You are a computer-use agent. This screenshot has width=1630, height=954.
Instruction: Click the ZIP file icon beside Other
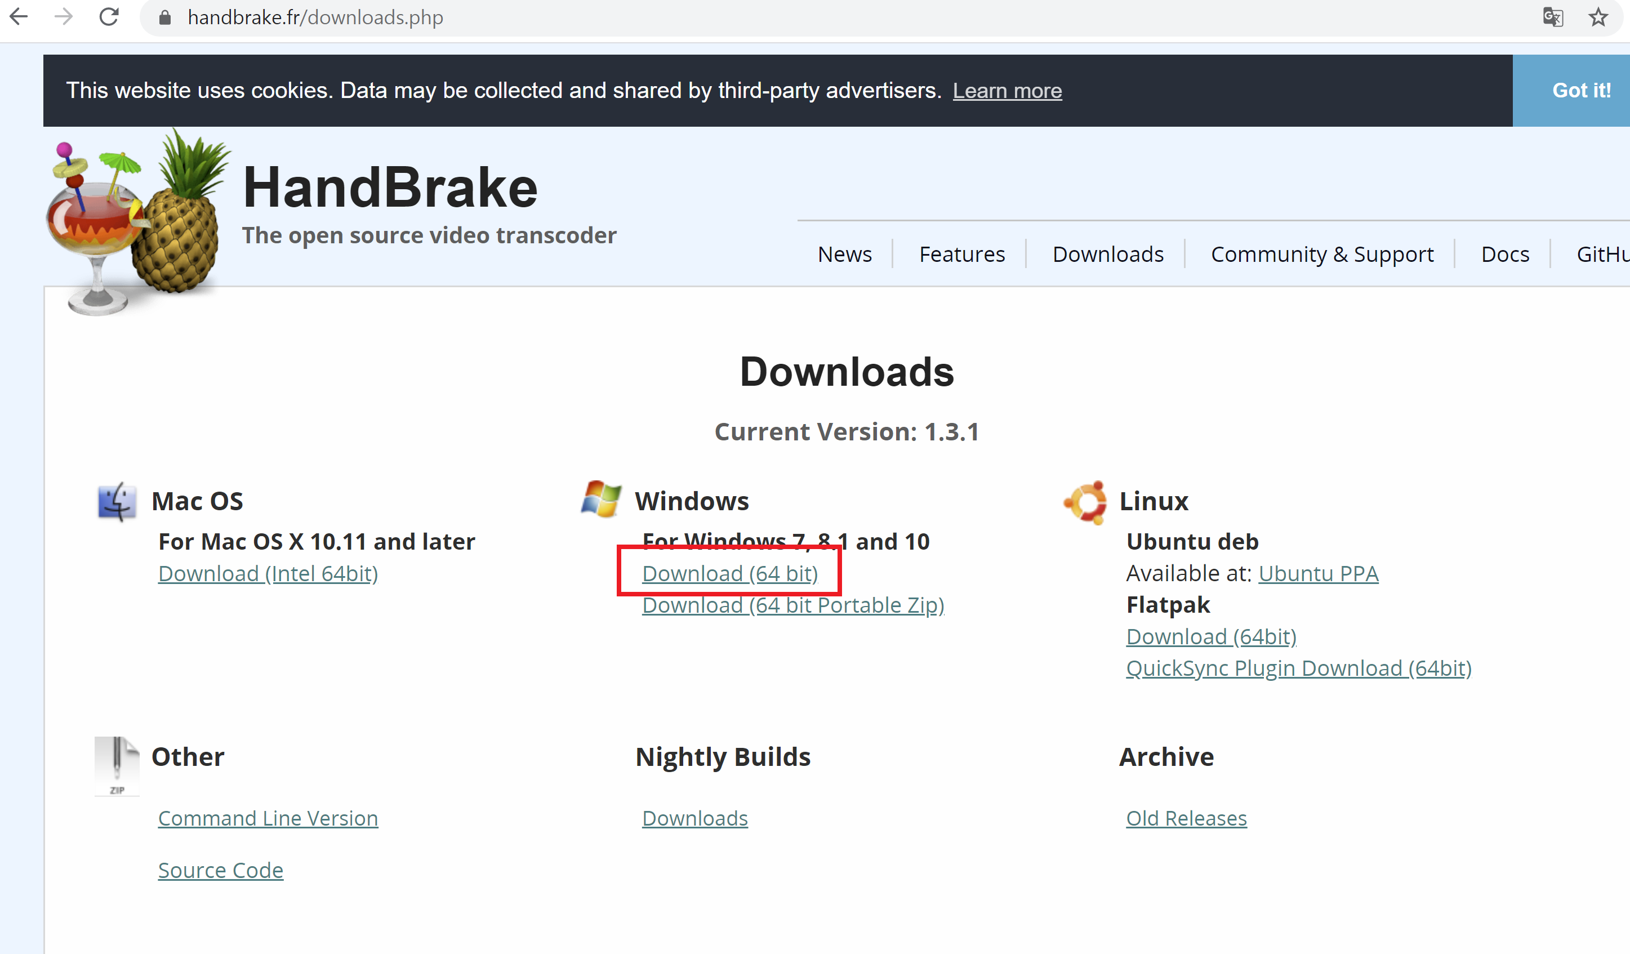click(117, 766)
